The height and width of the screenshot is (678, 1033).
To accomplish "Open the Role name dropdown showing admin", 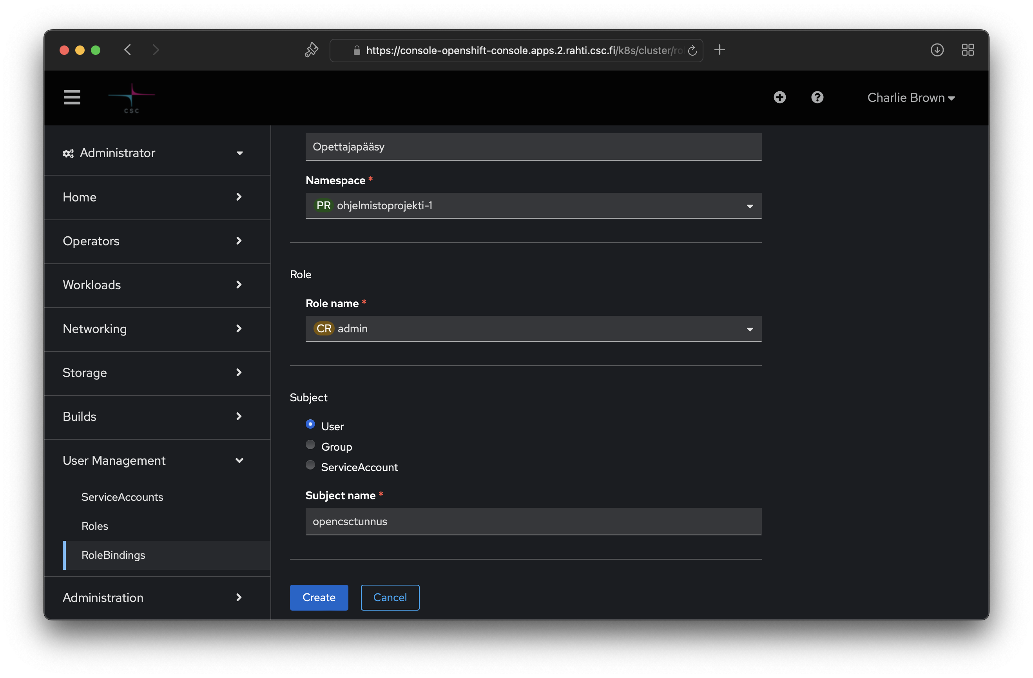I will pos(533,328).
